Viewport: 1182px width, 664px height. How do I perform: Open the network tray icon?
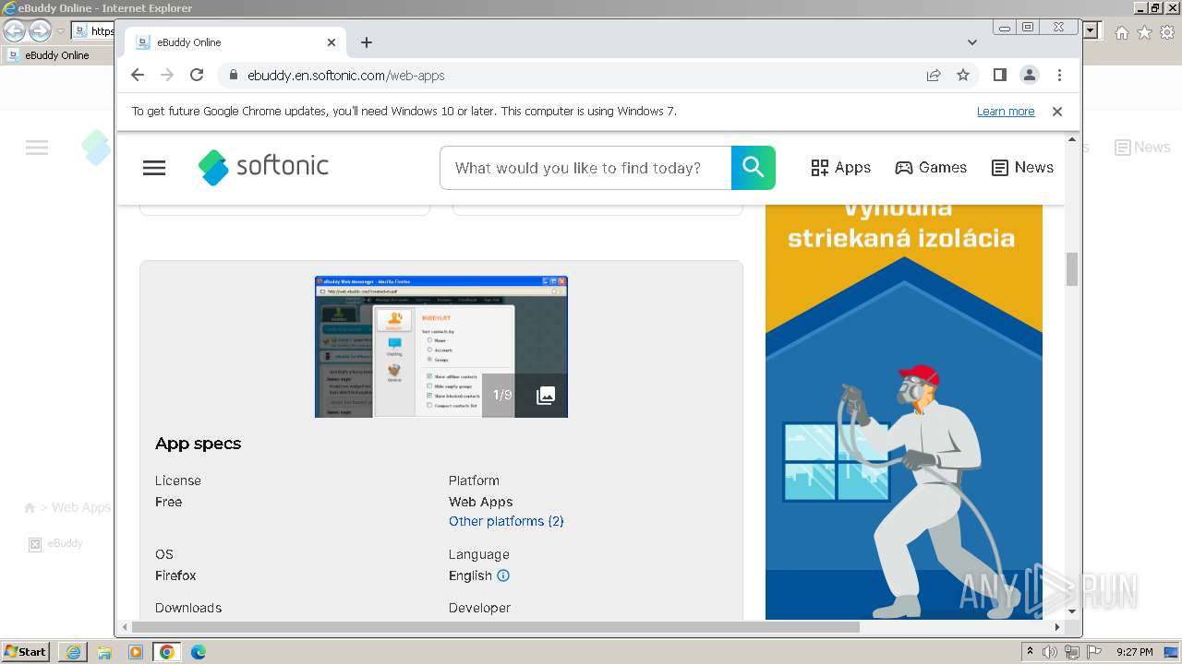[x=1072, y=652]
